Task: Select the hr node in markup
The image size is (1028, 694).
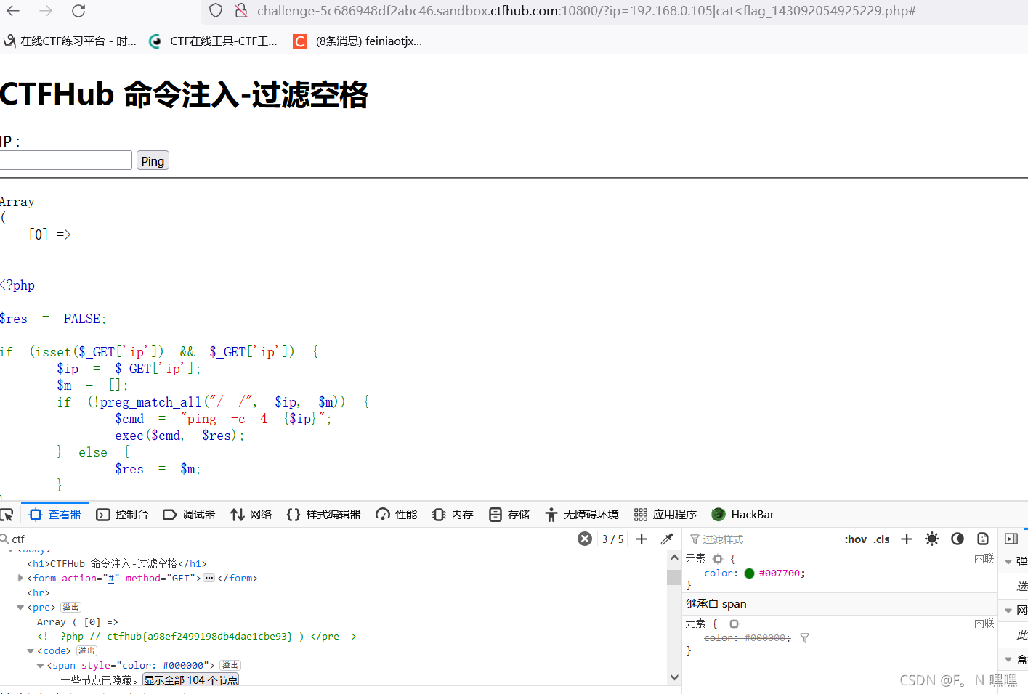Action: tap(39, 592)
